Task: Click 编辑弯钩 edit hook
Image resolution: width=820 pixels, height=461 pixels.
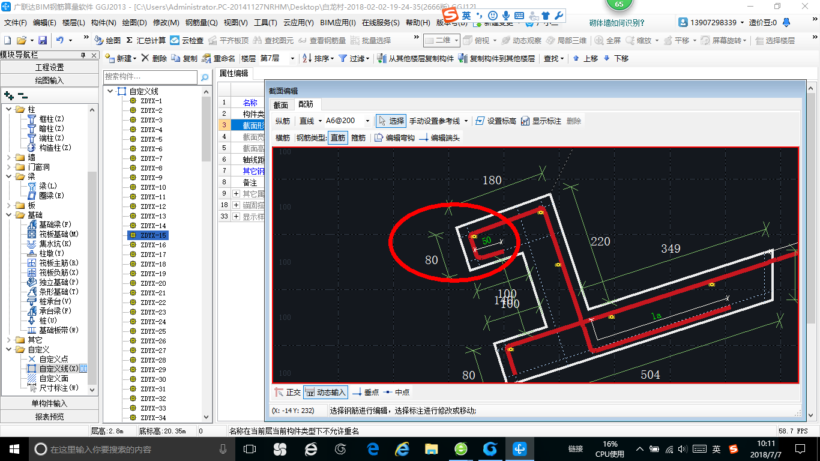Action: (394, 137)
